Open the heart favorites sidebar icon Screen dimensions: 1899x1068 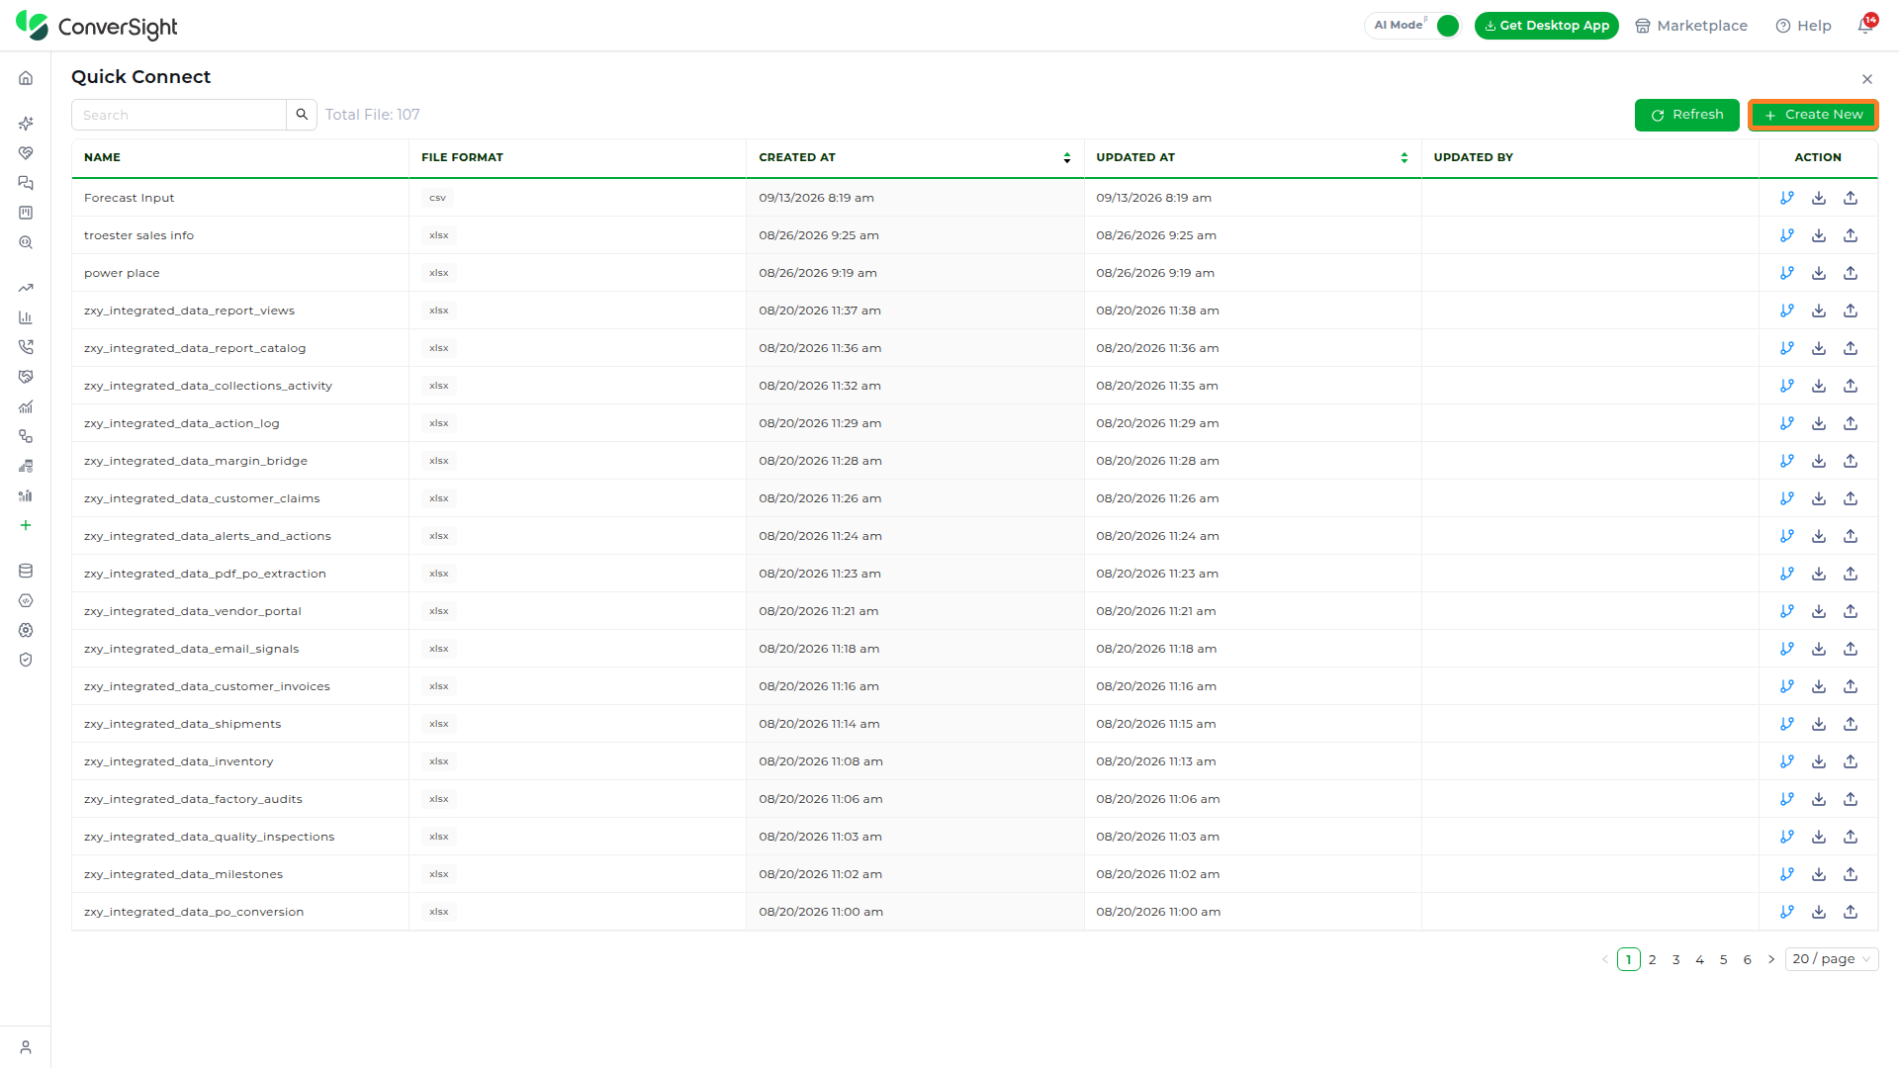(x=26, y=153)
